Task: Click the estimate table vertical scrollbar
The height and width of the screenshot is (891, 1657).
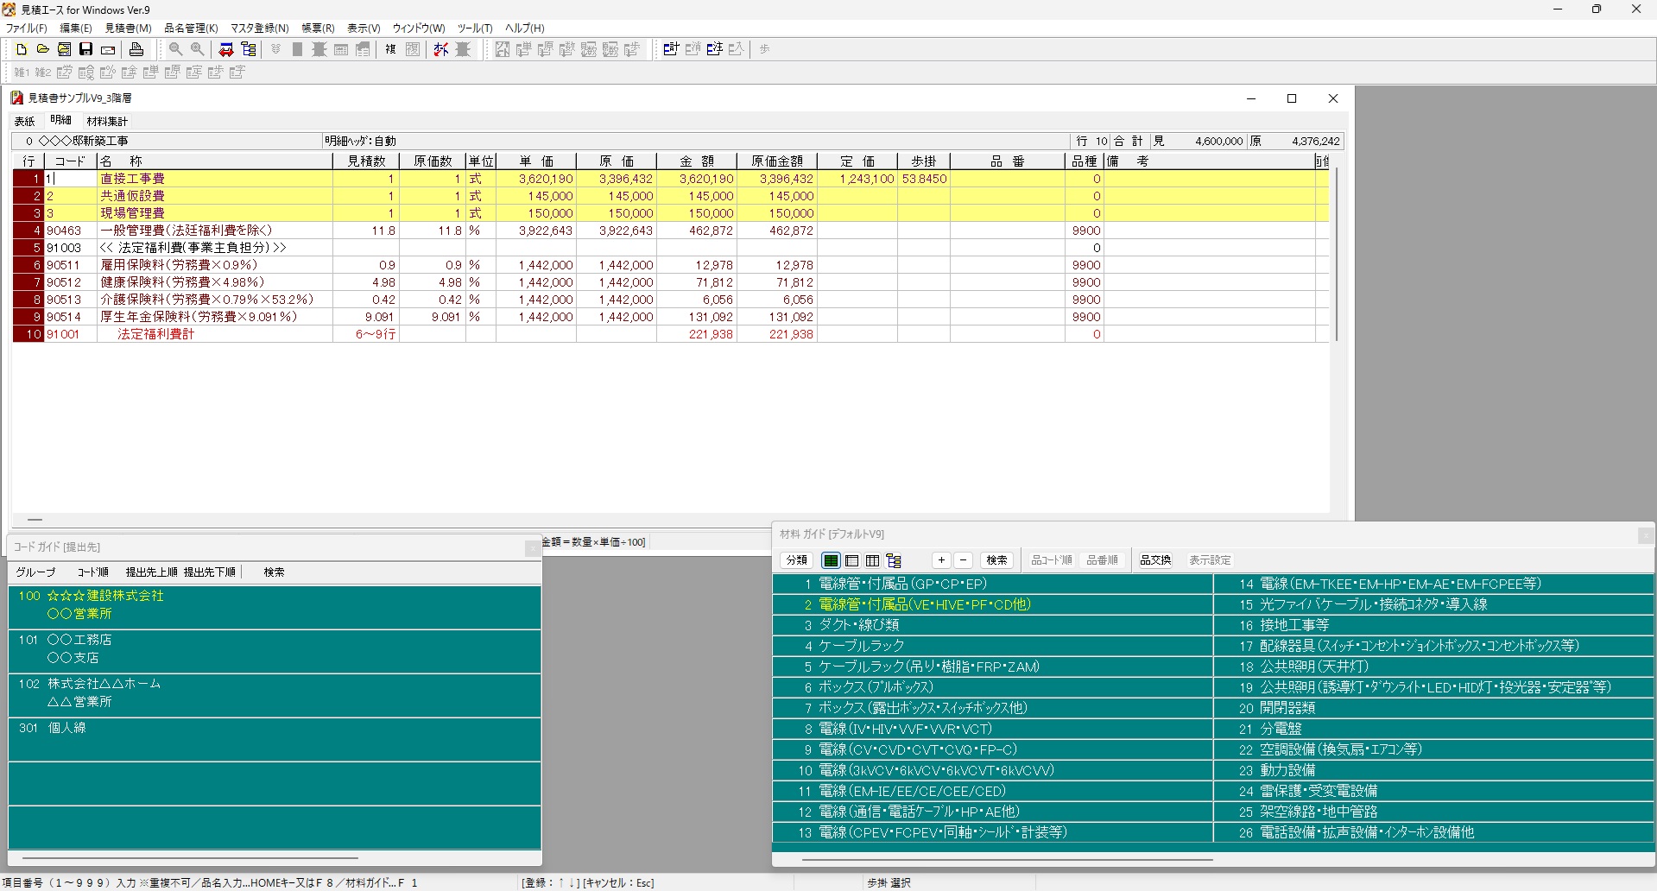Action: coord(1337,255)
